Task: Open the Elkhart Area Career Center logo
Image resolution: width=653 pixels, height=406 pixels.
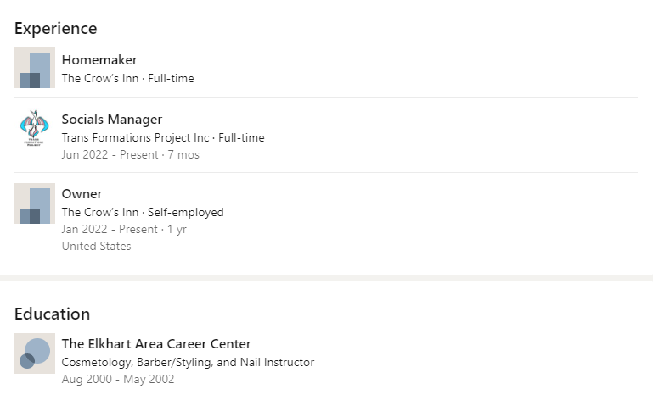Action: [x=35, y=353]
